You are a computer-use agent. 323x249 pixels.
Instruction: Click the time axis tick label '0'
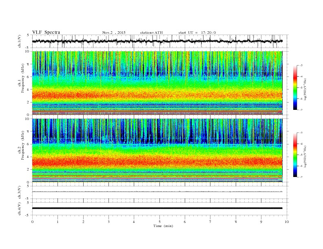click(x=32, y=222)
